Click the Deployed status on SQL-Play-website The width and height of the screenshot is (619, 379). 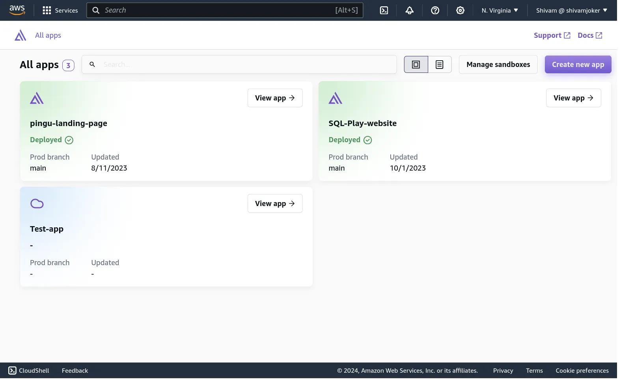pyautogui.click(x=344, y=140)
